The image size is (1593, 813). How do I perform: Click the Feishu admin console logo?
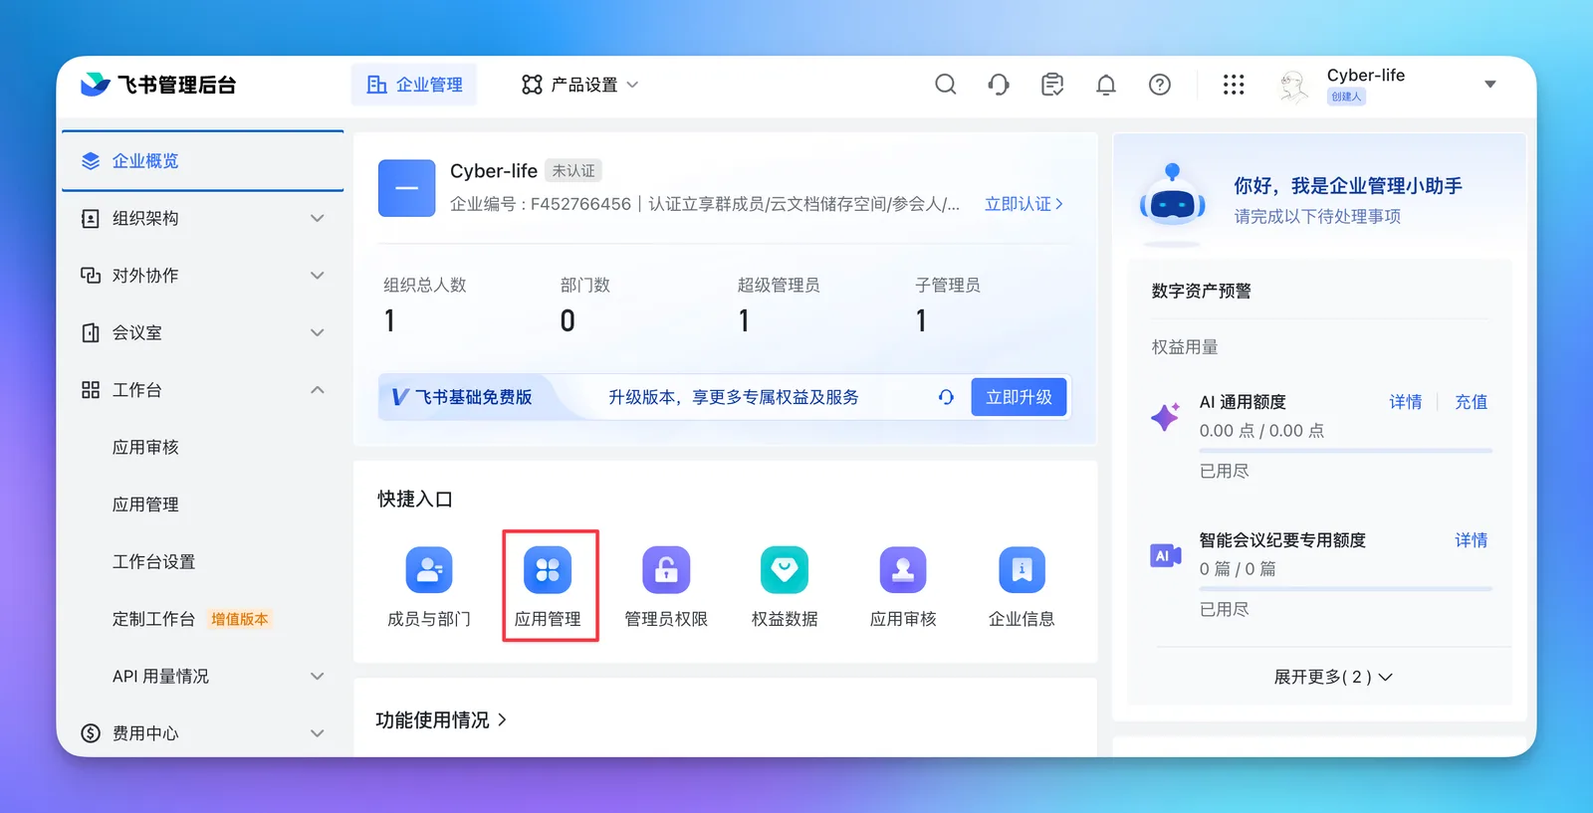click(158, 85)
